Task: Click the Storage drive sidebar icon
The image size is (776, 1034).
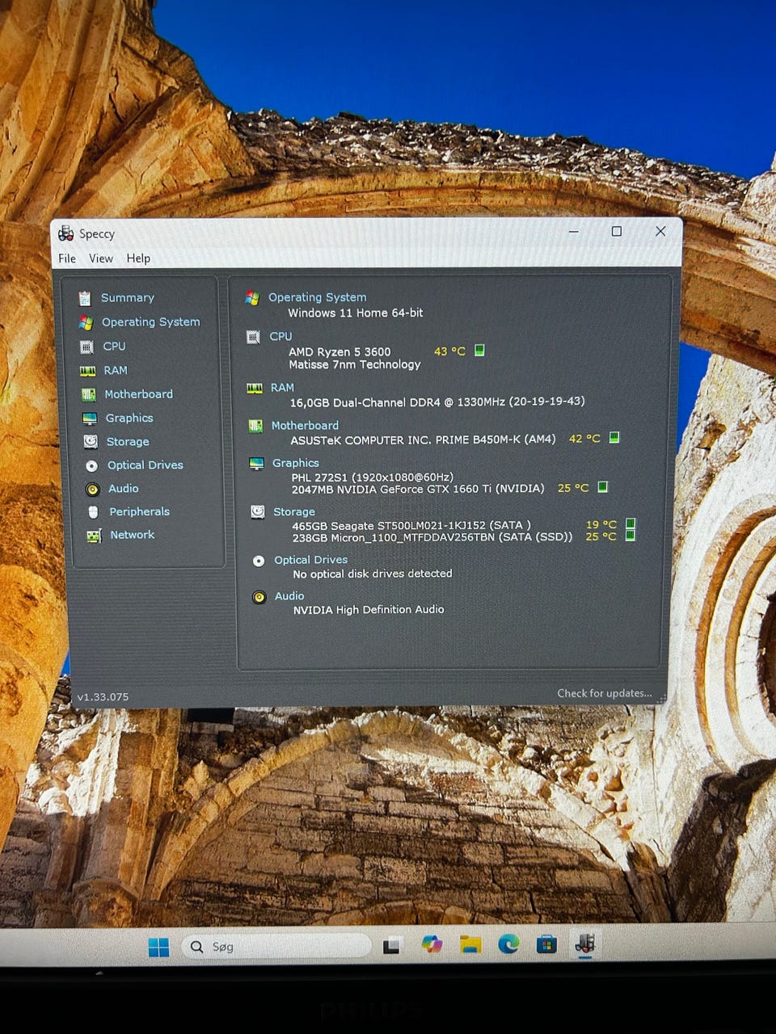Action: click(91, 442)
